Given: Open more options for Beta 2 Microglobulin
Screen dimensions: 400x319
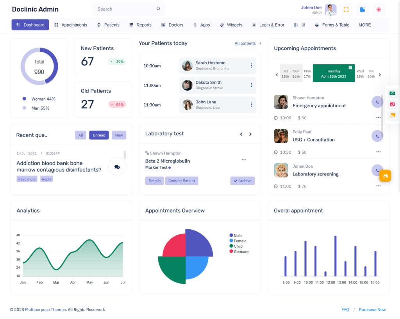Looking at the screenshot, I should coord(244,160).
